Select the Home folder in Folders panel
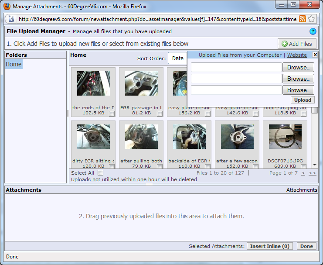The image size is (323, 265). pos(14,64)
